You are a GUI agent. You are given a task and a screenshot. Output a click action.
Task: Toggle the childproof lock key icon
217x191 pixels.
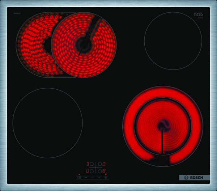(86, 178)
